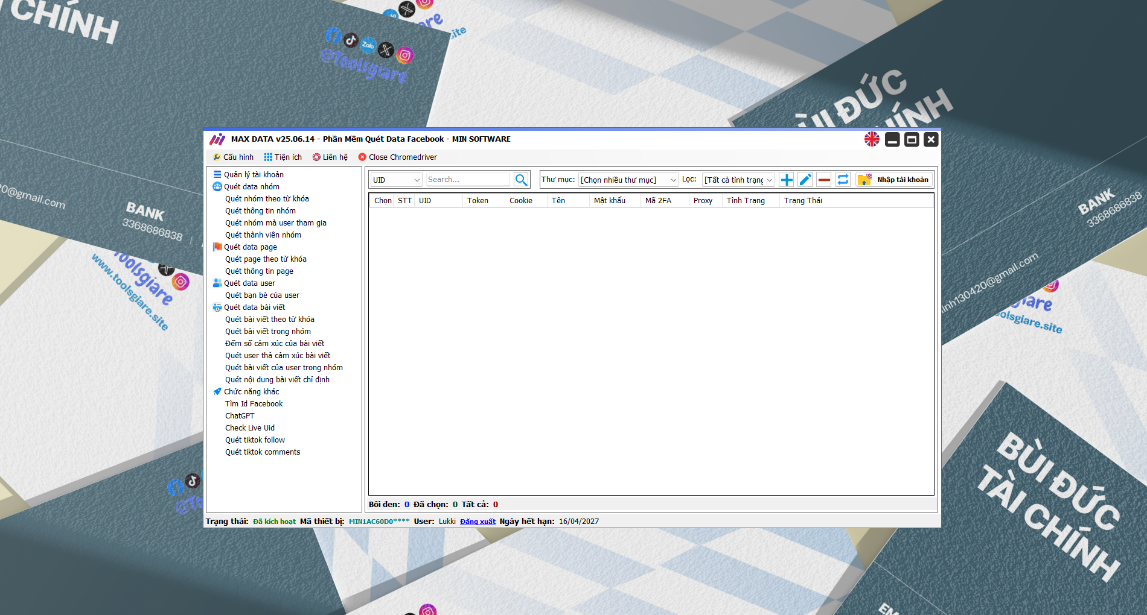Select Quét thành viên nhóm
Viewport: 1147px width, 615px height.
pyautogui.click(x=263, y=235)
